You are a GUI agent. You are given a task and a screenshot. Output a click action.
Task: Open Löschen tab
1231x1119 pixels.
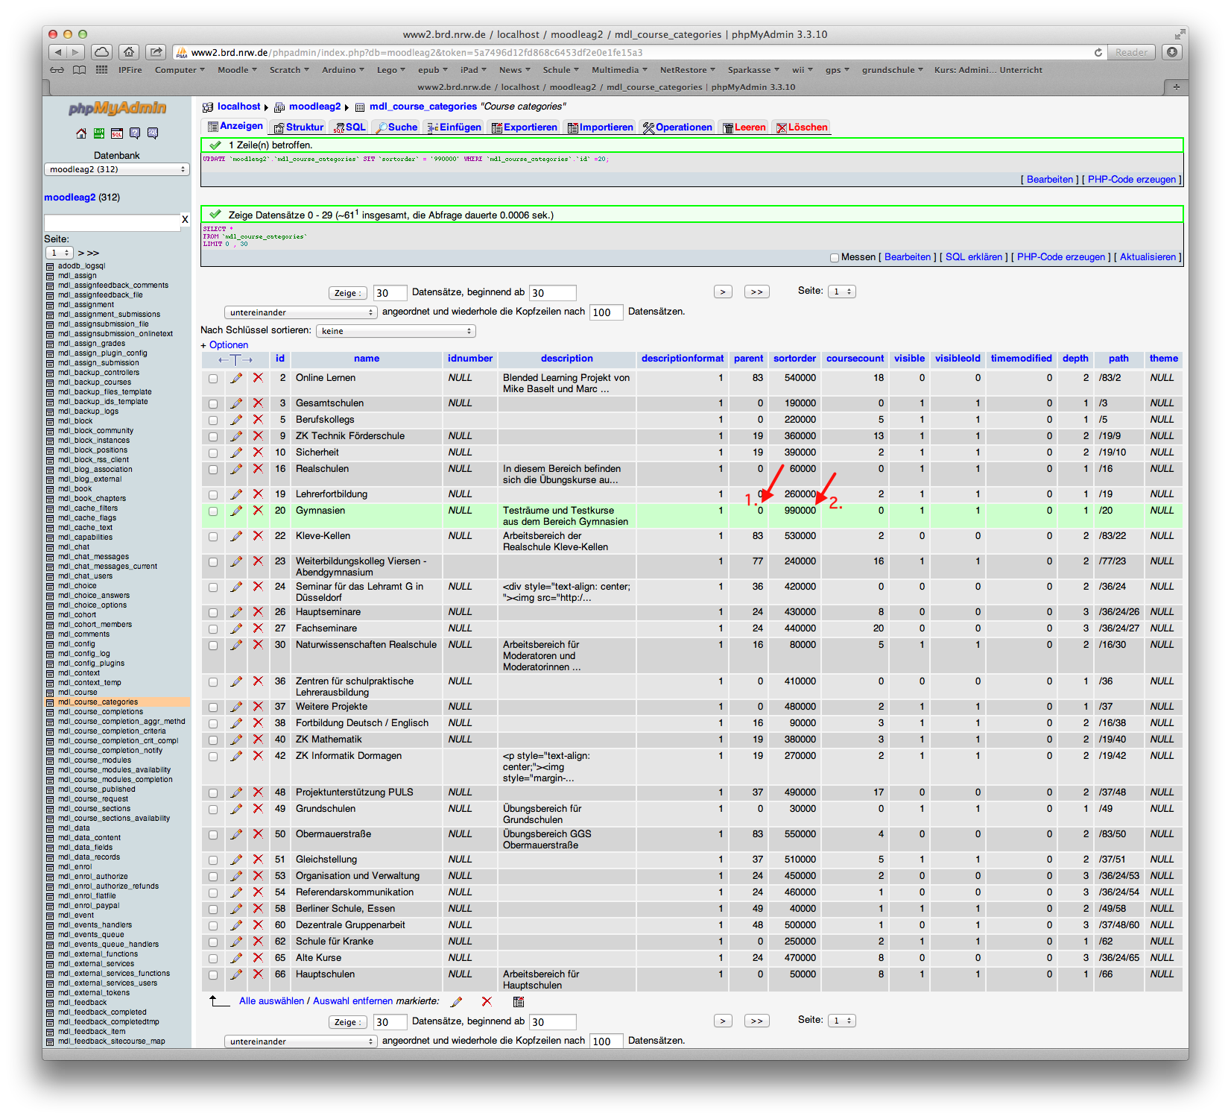point(802,127)
